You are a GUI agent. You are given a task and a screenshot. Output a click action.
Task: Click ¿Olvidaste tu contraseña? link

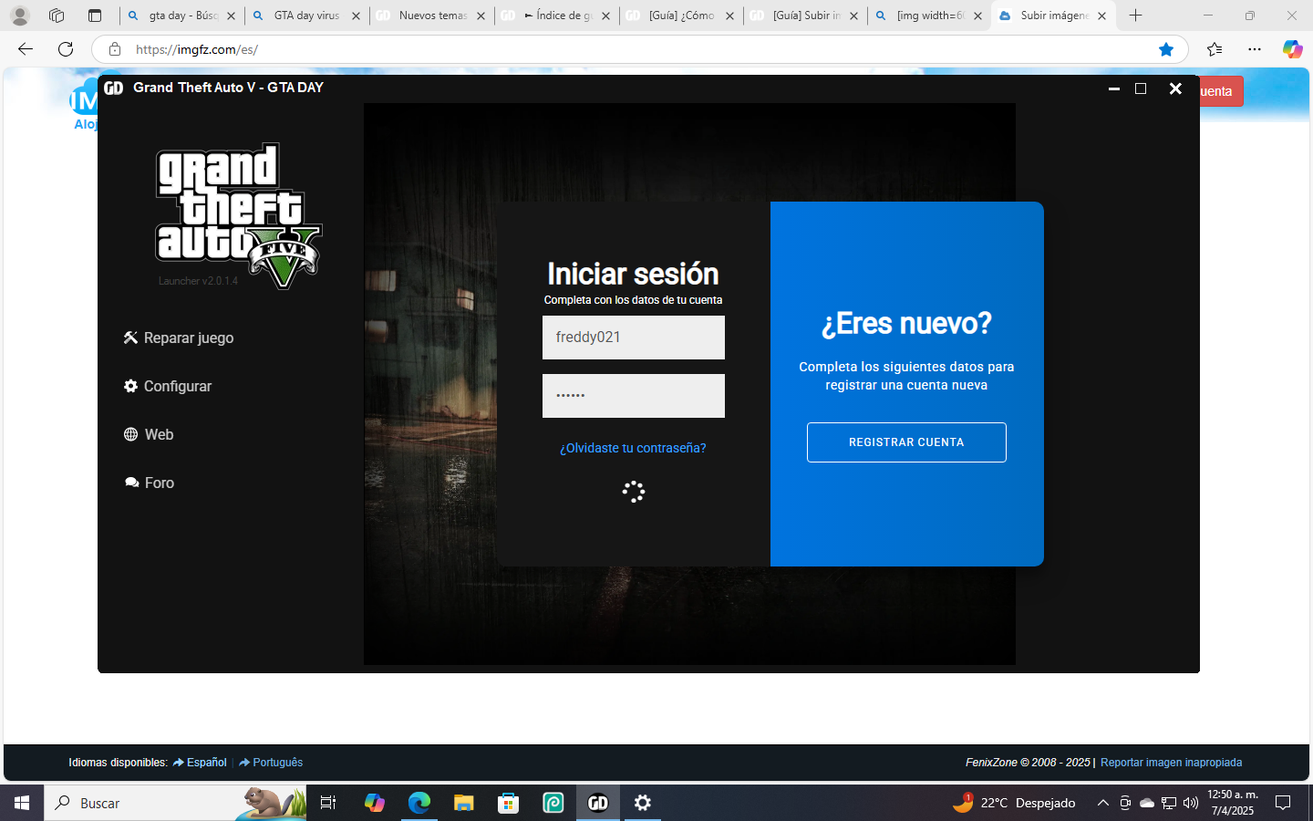tap(633, 448)
